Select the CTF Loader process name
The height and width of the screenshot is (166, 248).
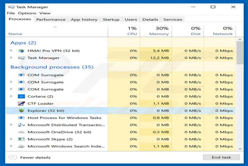point(40,103)
